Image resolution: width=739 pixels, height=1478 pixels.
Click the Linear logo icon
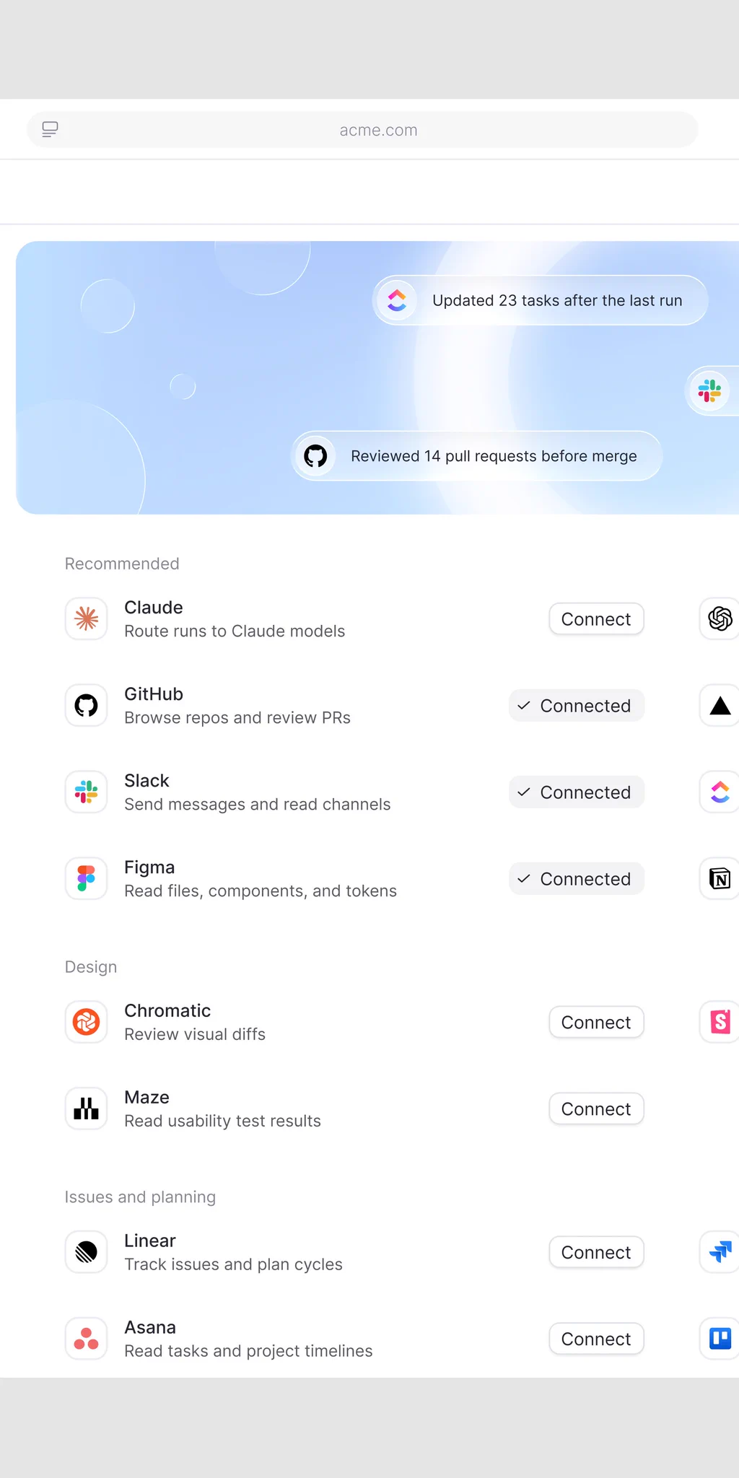click(x=87, y=1252)
